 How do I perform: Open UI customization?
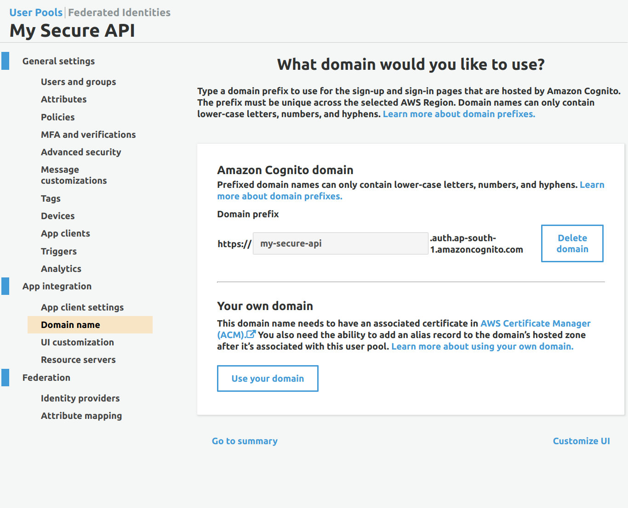coord(77,342)
